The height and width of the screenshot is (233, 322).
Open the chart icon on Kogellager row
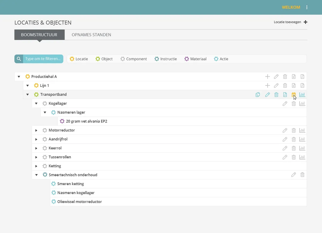302,104
